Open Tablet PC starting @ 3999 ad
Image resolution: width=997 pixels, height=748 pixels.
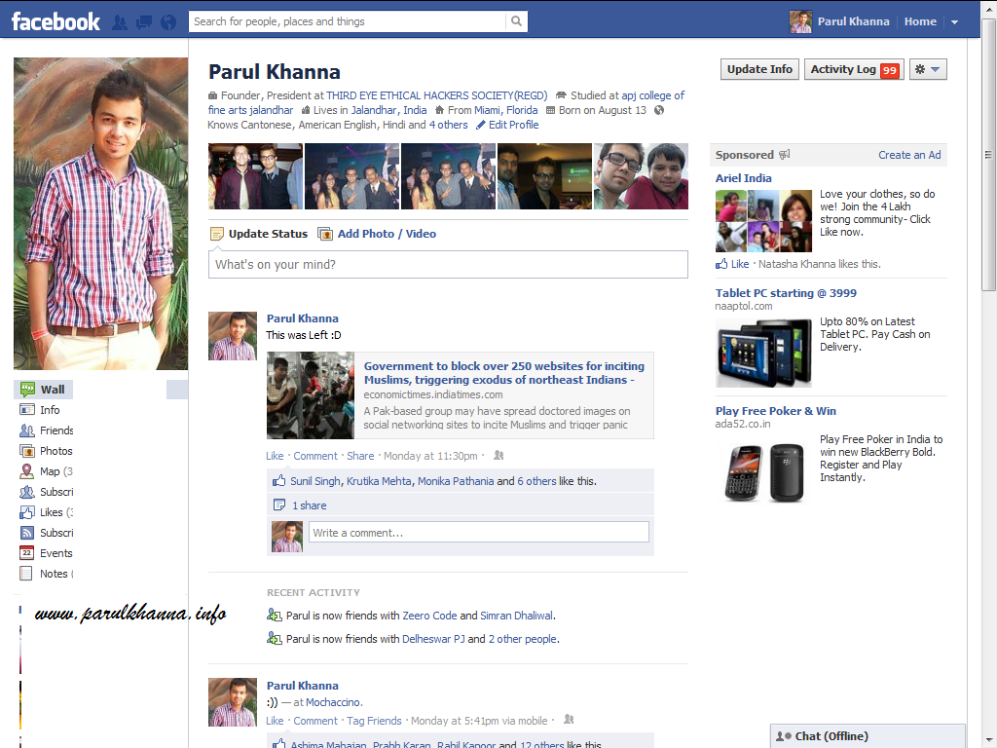[786, 293]
